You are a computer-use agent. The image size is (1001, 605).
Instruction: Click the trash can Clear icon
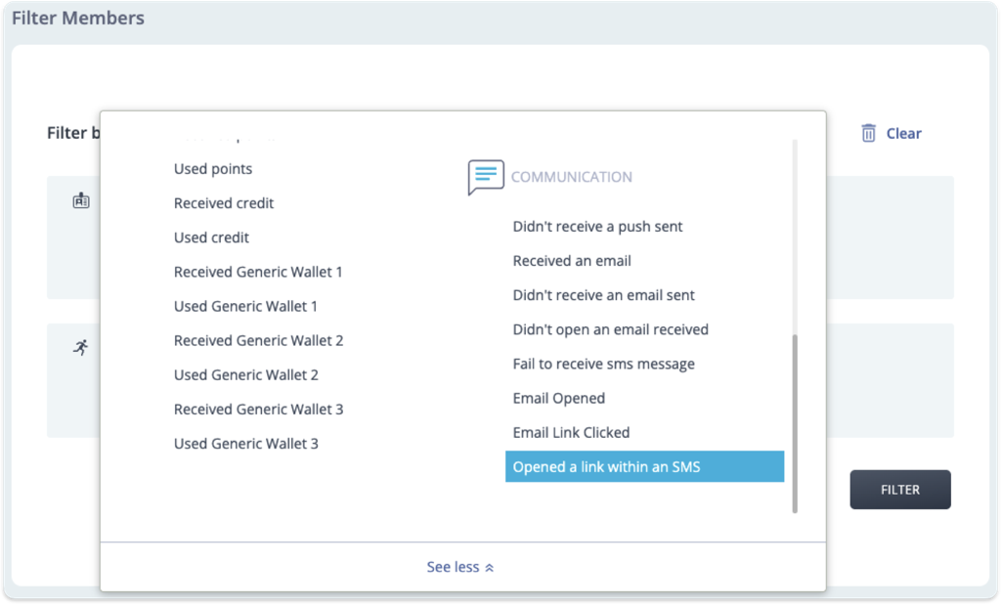(868, 133)
